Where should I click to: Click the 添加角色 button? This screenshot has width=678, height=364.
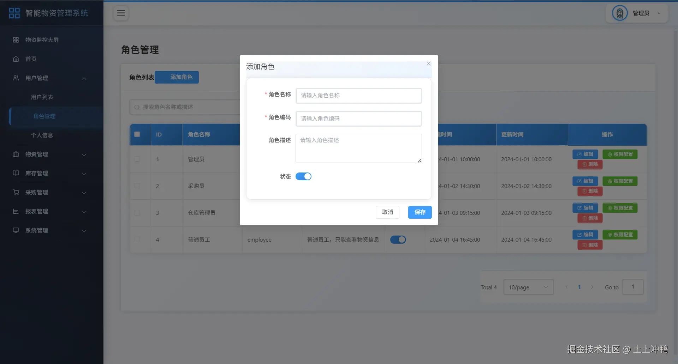177,77
